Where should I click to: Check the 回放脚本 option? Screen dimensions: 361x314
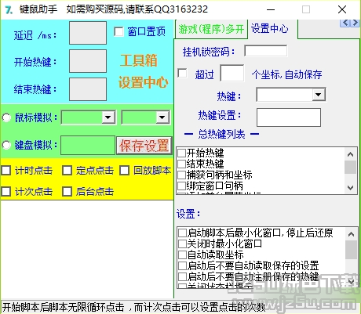tap(124, 171)
